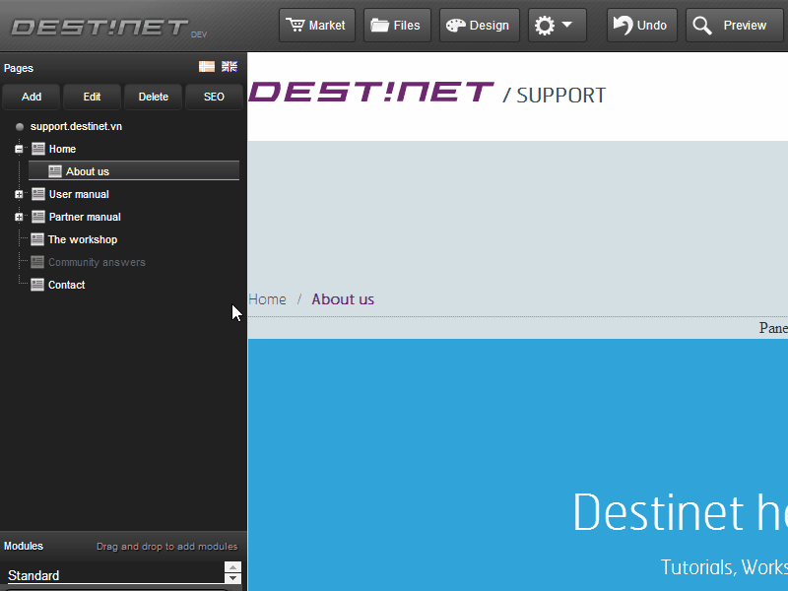
Task: Click the Undo arrow button
Action: tap(641, 26)
